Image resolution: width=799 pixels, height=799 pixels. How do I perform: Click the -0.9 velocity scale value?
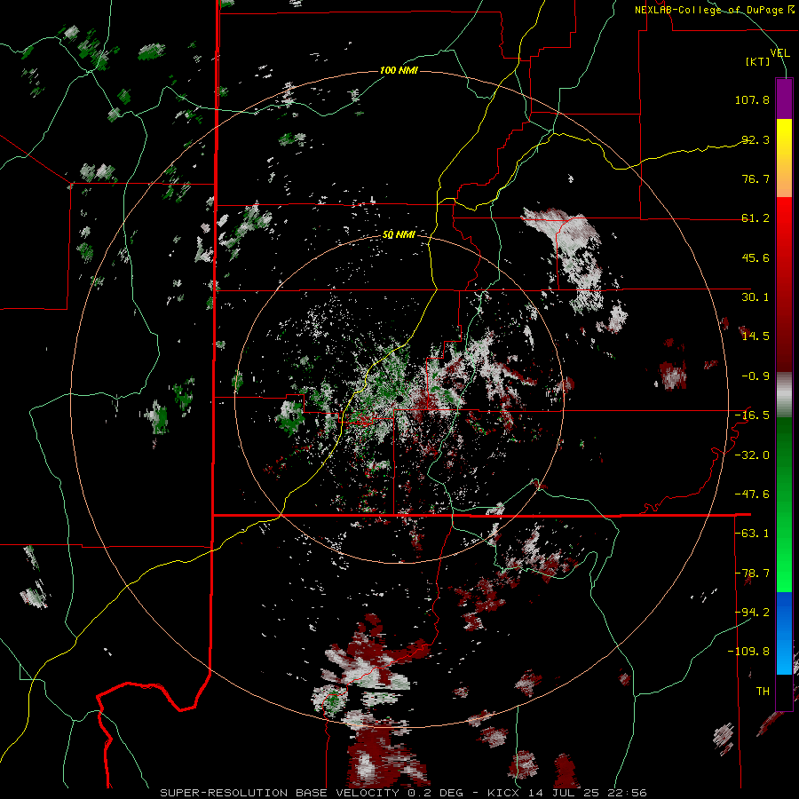click(x=755, y=376)
